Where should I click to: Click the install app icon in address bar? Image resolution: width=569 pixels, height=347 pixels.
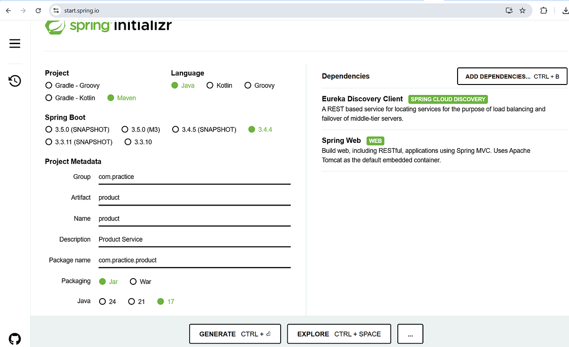click(x=509, y=10)
